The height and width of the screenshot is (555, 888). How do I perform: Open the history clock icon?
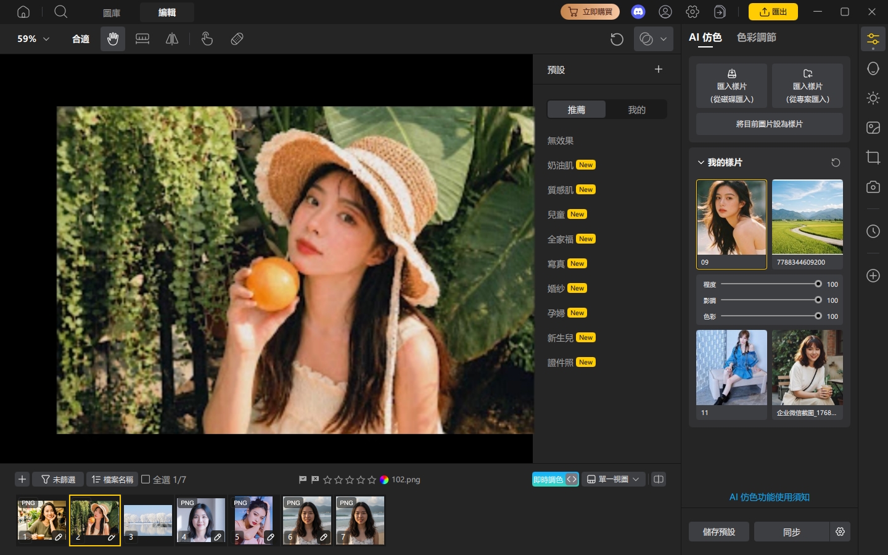[x=873, y=231]
